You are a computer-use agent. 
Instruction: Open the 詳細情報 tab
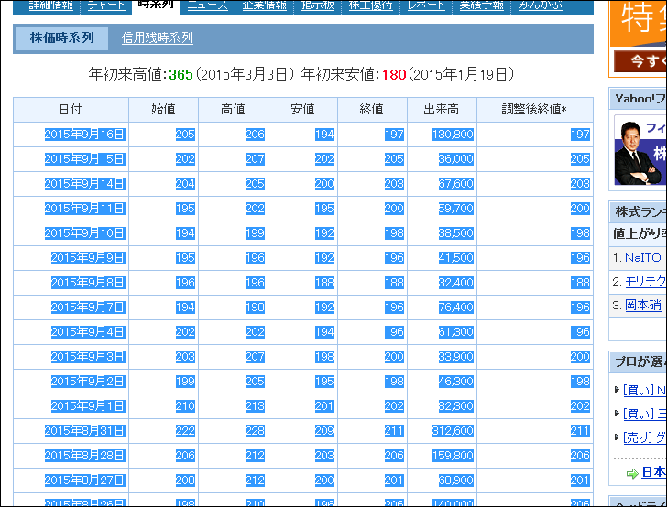[50, 5]
